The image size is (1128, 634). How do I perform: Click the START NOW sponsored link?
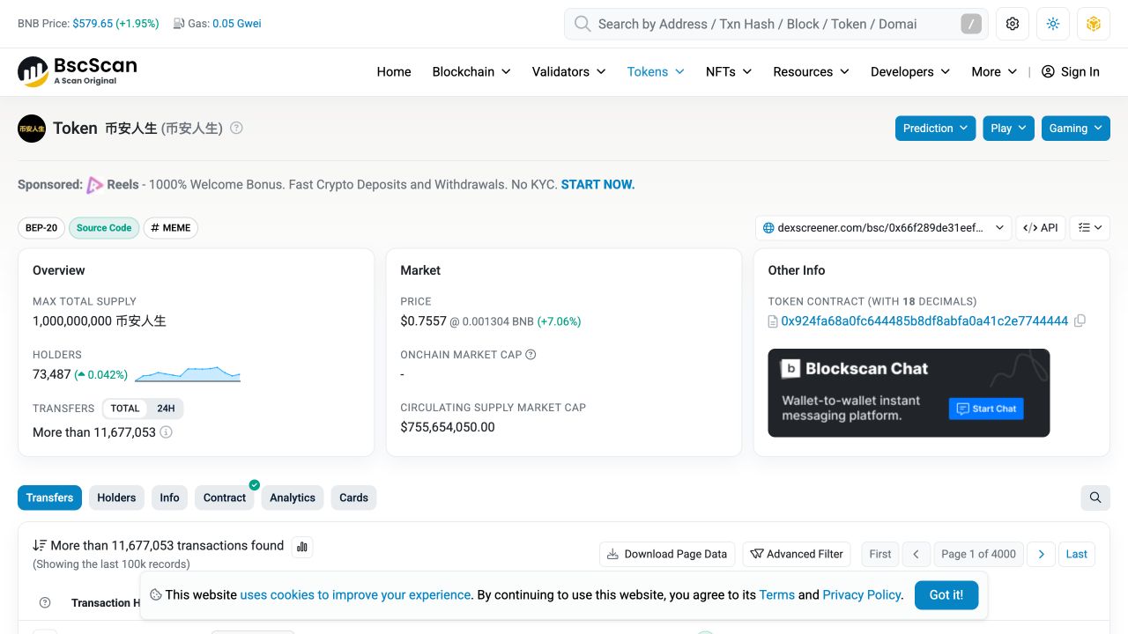(597, 184)
